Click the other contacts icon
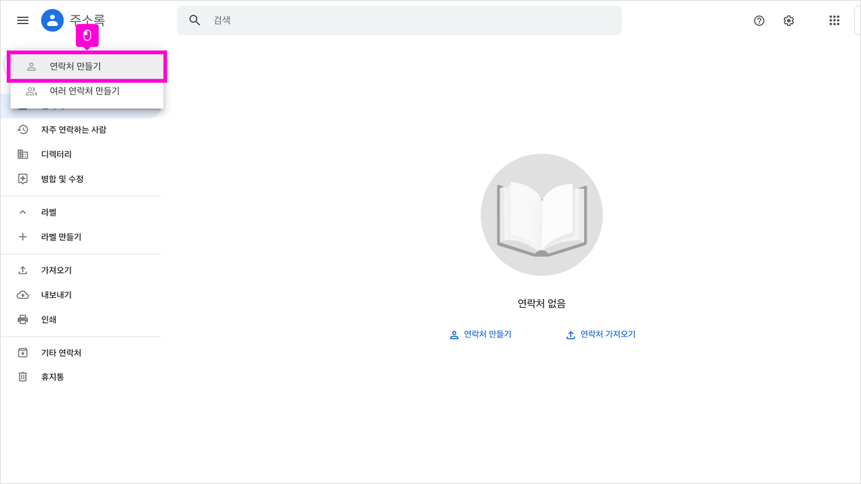Image resolution: width=861 pixels, height=484 pixels. click(x=22, y=352)
